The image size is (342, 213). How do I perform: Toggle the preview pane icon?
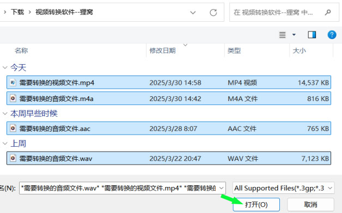(312, 35)
